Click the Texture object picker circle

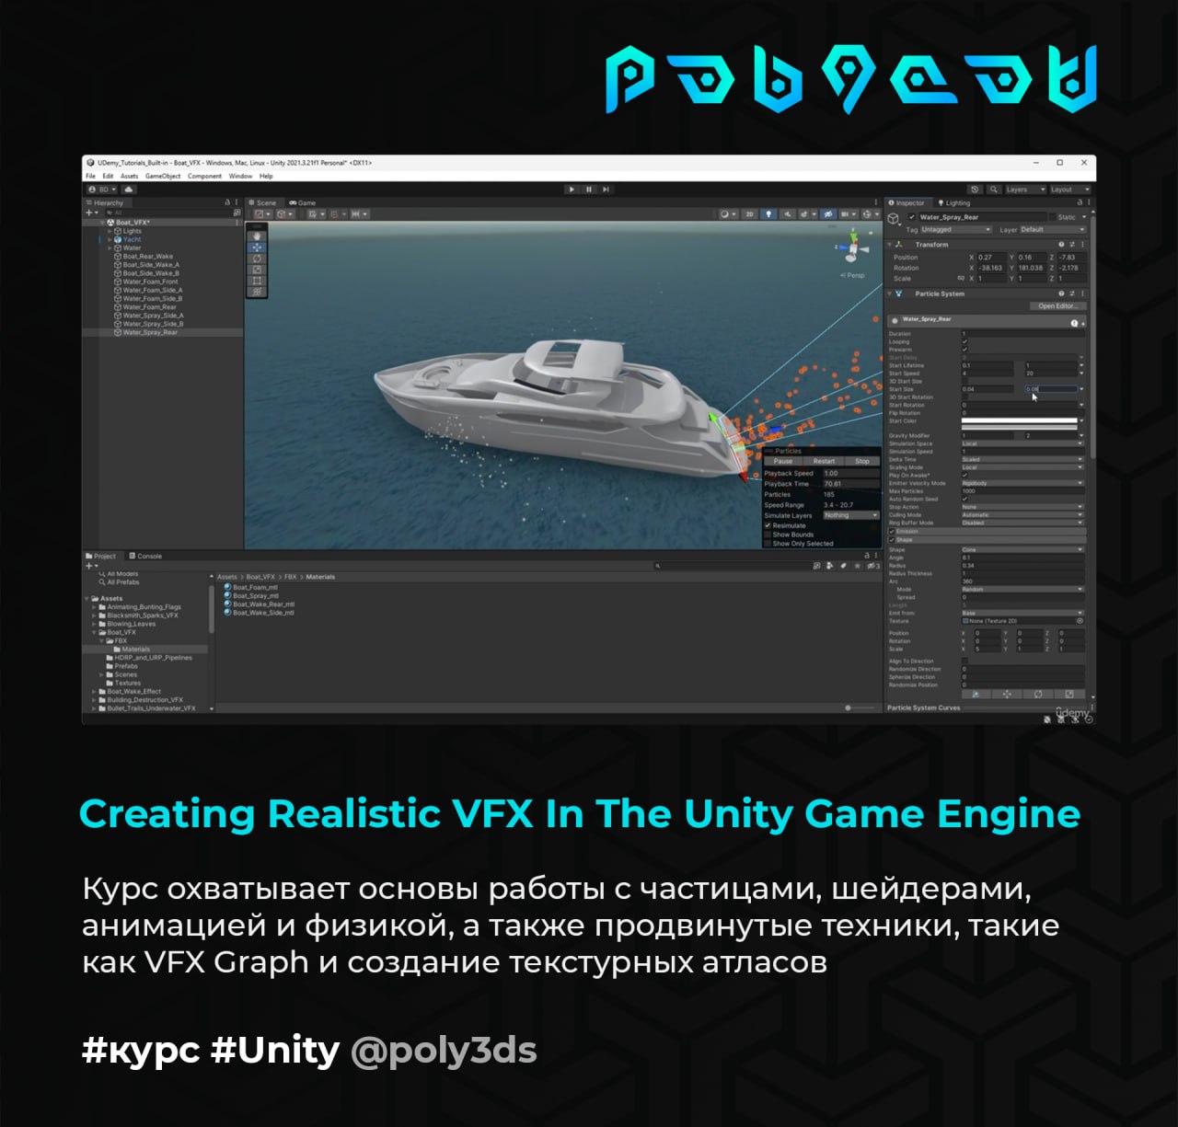[1080, 621]
